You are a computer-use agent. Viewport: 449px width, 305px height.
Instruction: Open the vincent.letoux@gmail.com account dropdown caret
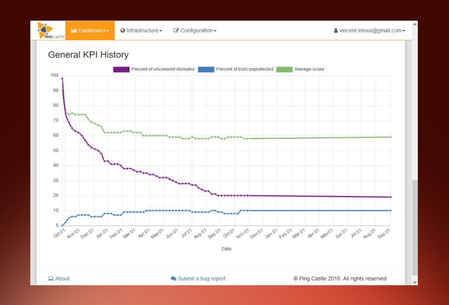coord(404,31)
